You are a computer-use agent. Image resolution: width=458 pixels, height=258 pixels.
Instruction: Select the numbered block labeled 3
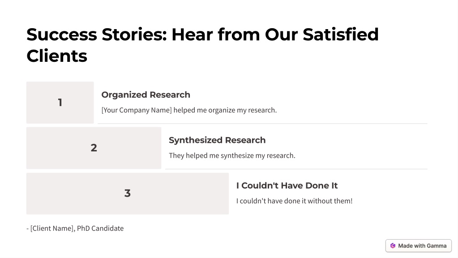[128, 193]
